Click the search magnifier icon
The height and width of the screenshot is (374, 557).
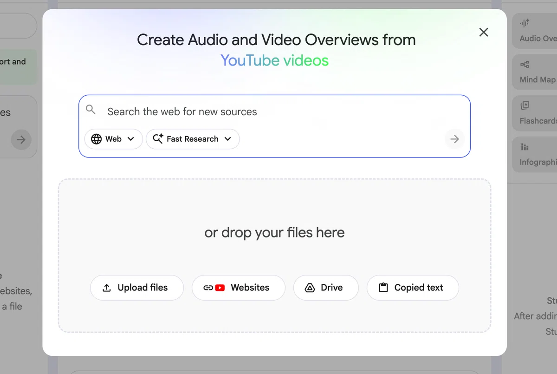point(91,110)
